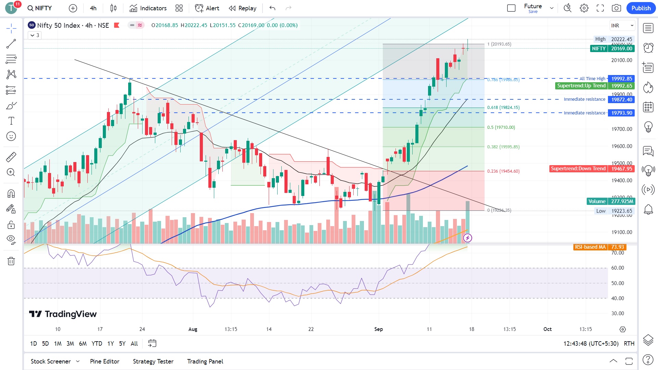Expand the layout menu arrow next to Future
Screen dimensions: 658x370
(x=551, y=8)
